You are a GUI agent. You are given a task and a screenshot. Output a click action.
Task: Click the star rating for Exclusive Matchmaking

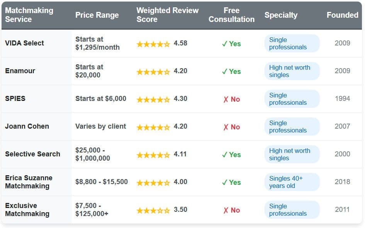153,210
